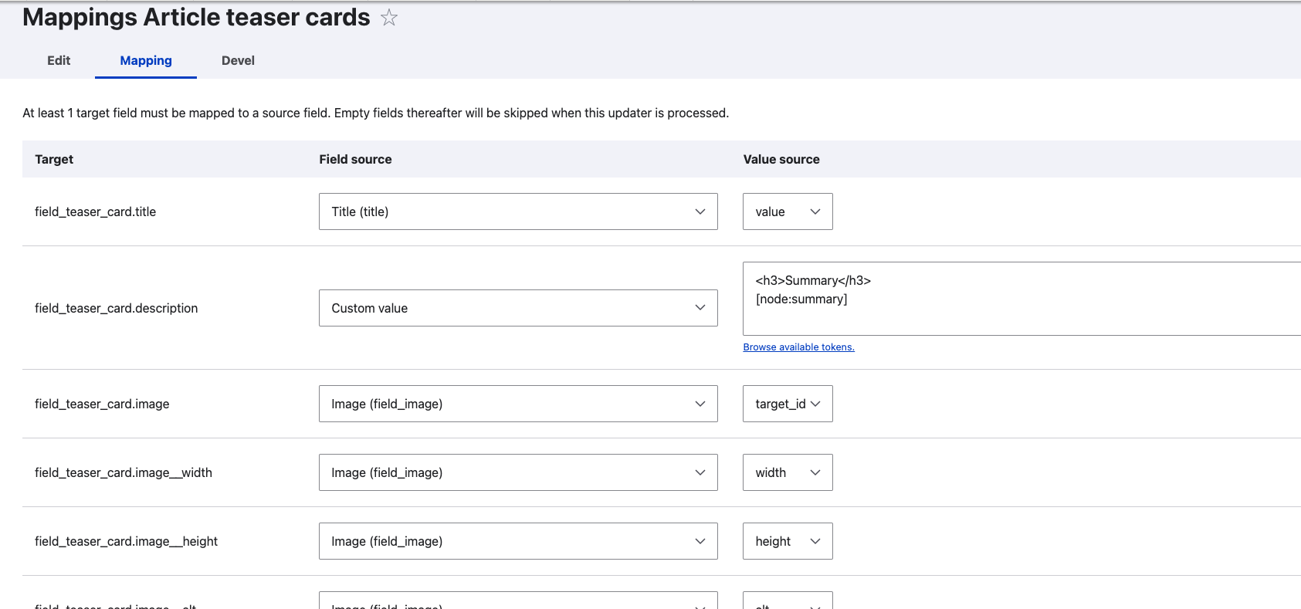Screen dimensions: 1301x609
Task: Click the Mappings Article teaser cards heading
Action: [196, 17]
